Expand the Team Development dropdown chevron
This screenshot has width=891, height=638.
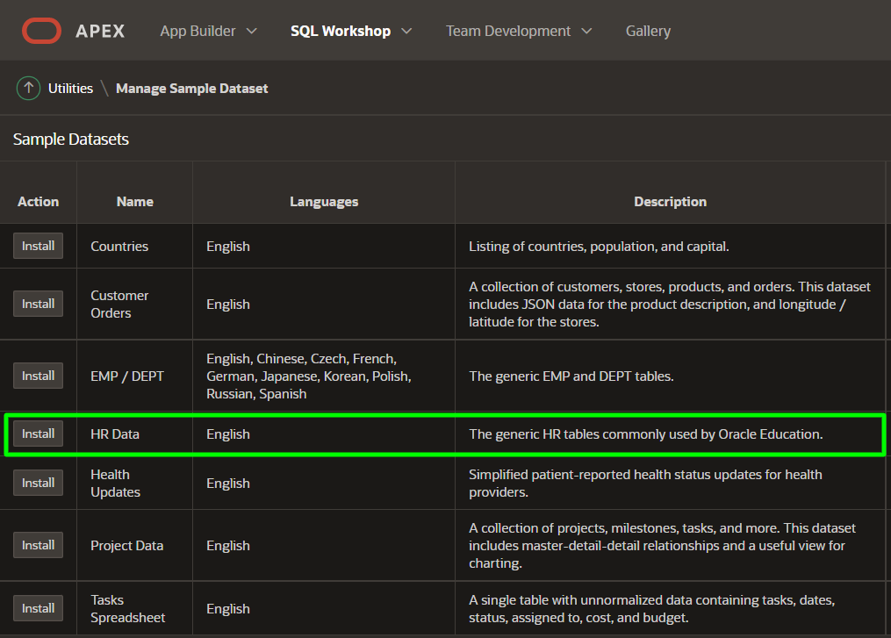586,31
